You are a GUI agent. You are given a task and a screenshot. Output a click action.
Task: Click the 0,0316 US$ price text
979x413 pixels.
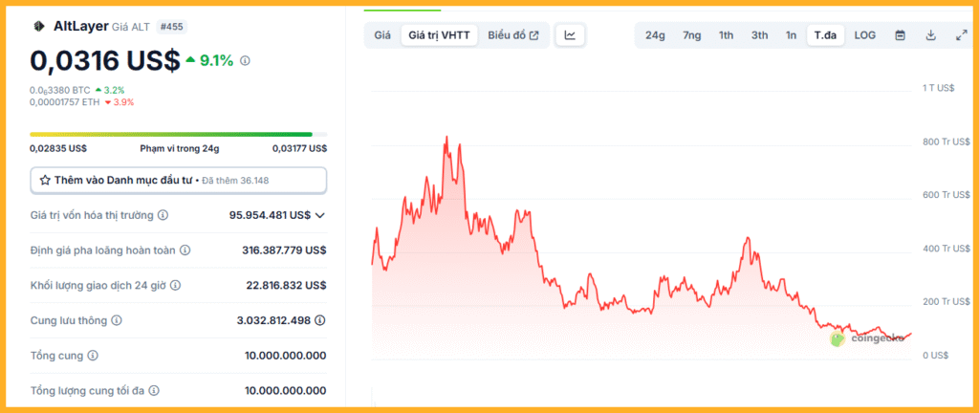[105, 61]
